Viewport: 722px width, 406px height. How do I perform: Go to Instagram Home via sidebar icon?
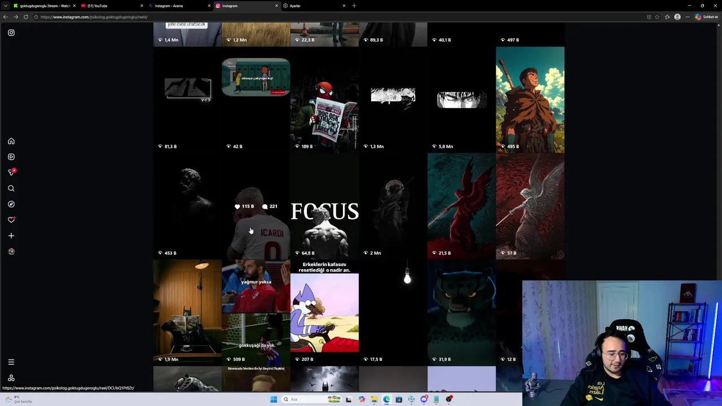pyautogui.click(x=11, y=141)
